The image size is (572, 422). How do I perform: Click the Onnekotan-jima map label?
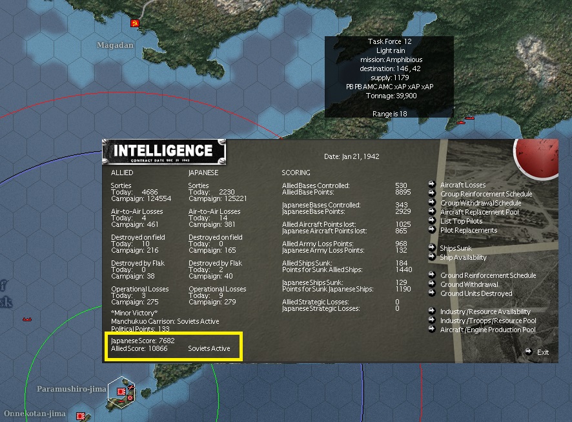pos(35,414)
